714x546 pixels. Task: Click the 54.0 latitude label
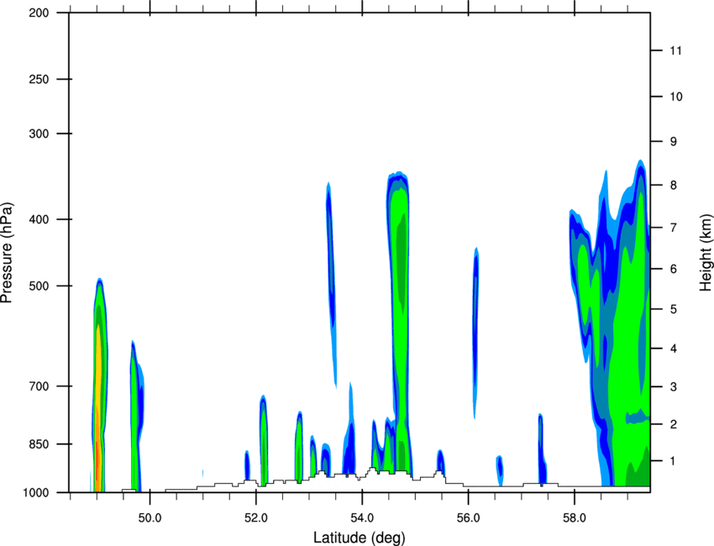pyautogui.click(x=362, y=518)
